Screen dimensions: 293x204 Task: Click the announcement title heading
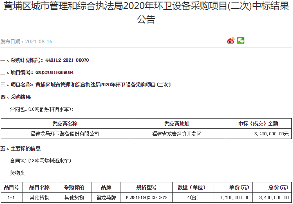(x=146, y=13)
